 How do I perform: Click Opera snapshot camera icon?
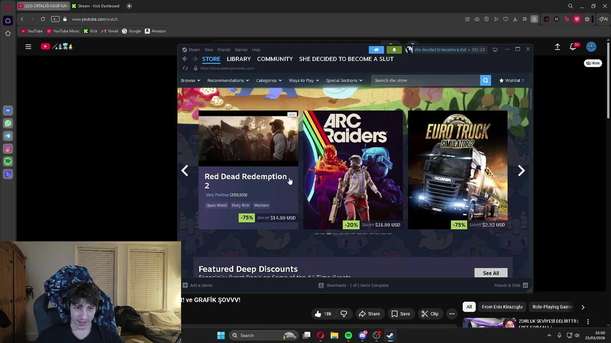[x=477, y=19]
